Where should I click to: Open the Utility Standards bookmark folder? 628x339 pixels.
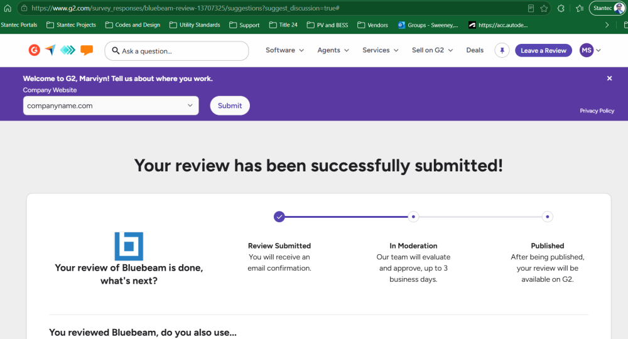coord(195,25)
